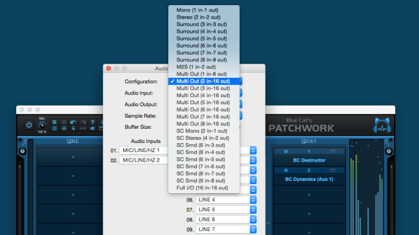Viewport: 419px width, 235px height.
Task: Add plugin in empty slot below BC Dynamics
Action: click(x=309, y=195)
